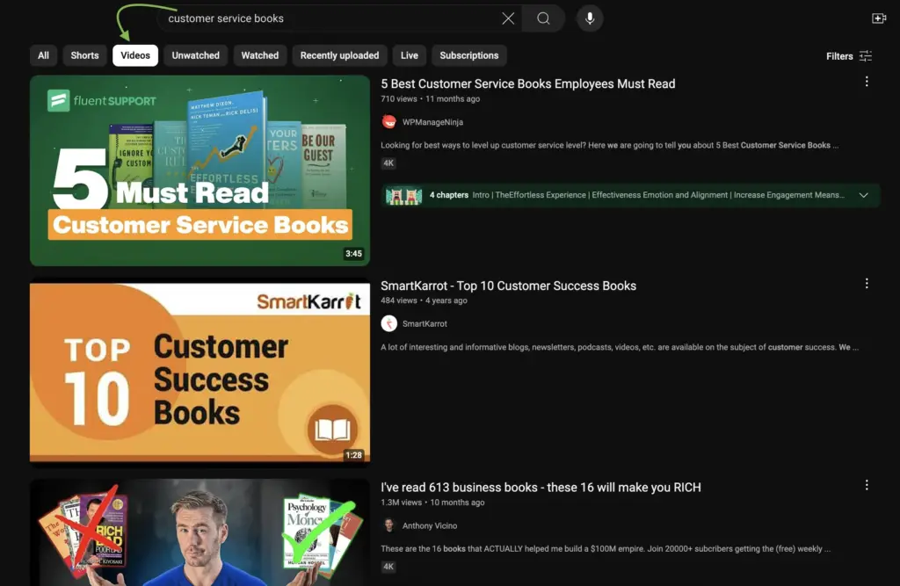Select the Watched filter chip

coord(260,55)
